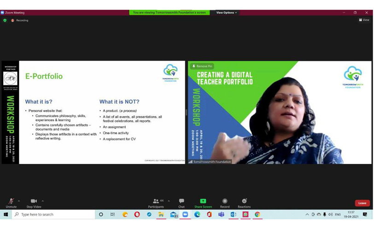
Task: Unmute the microphone
Action: (11, 203)
